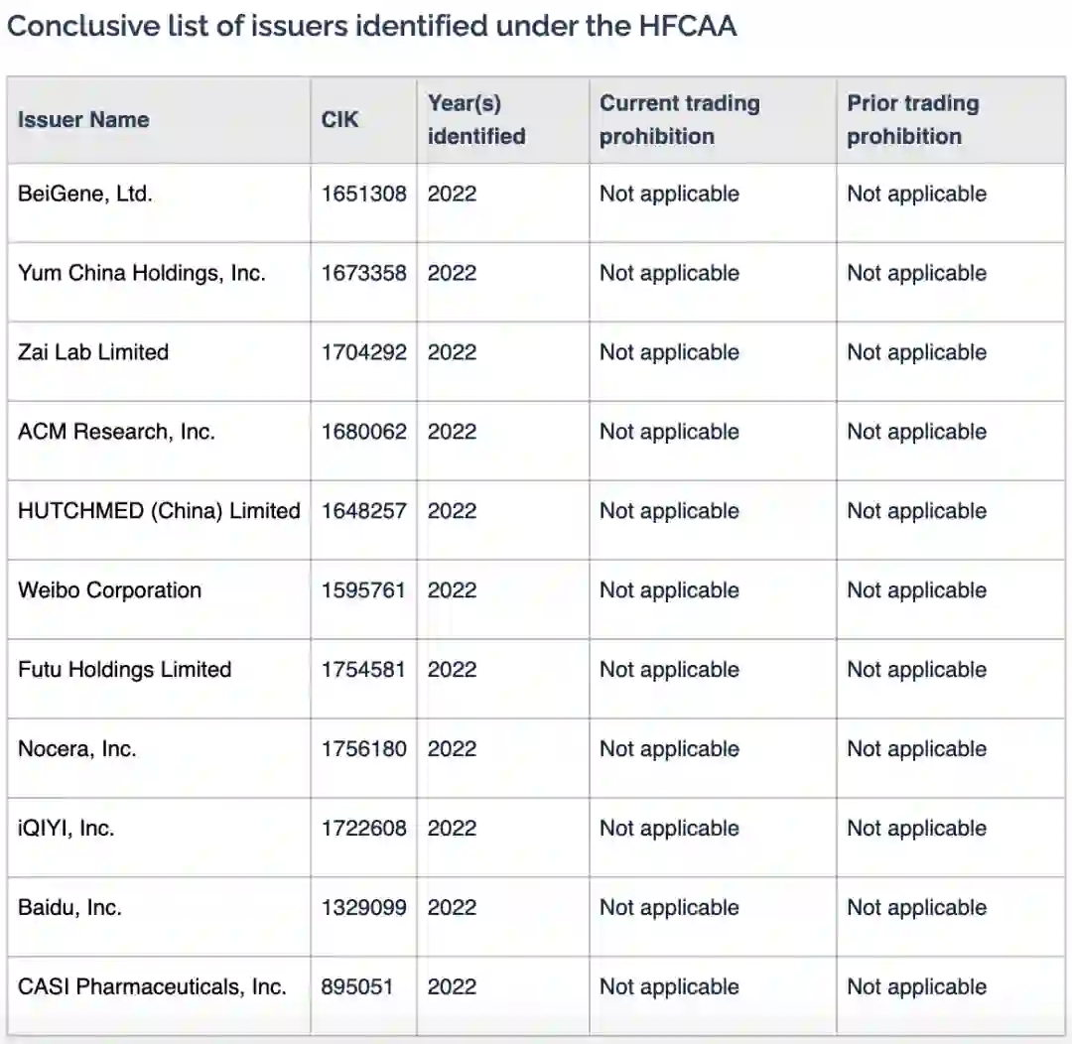Click CIK number 895051

click(356, 987)
